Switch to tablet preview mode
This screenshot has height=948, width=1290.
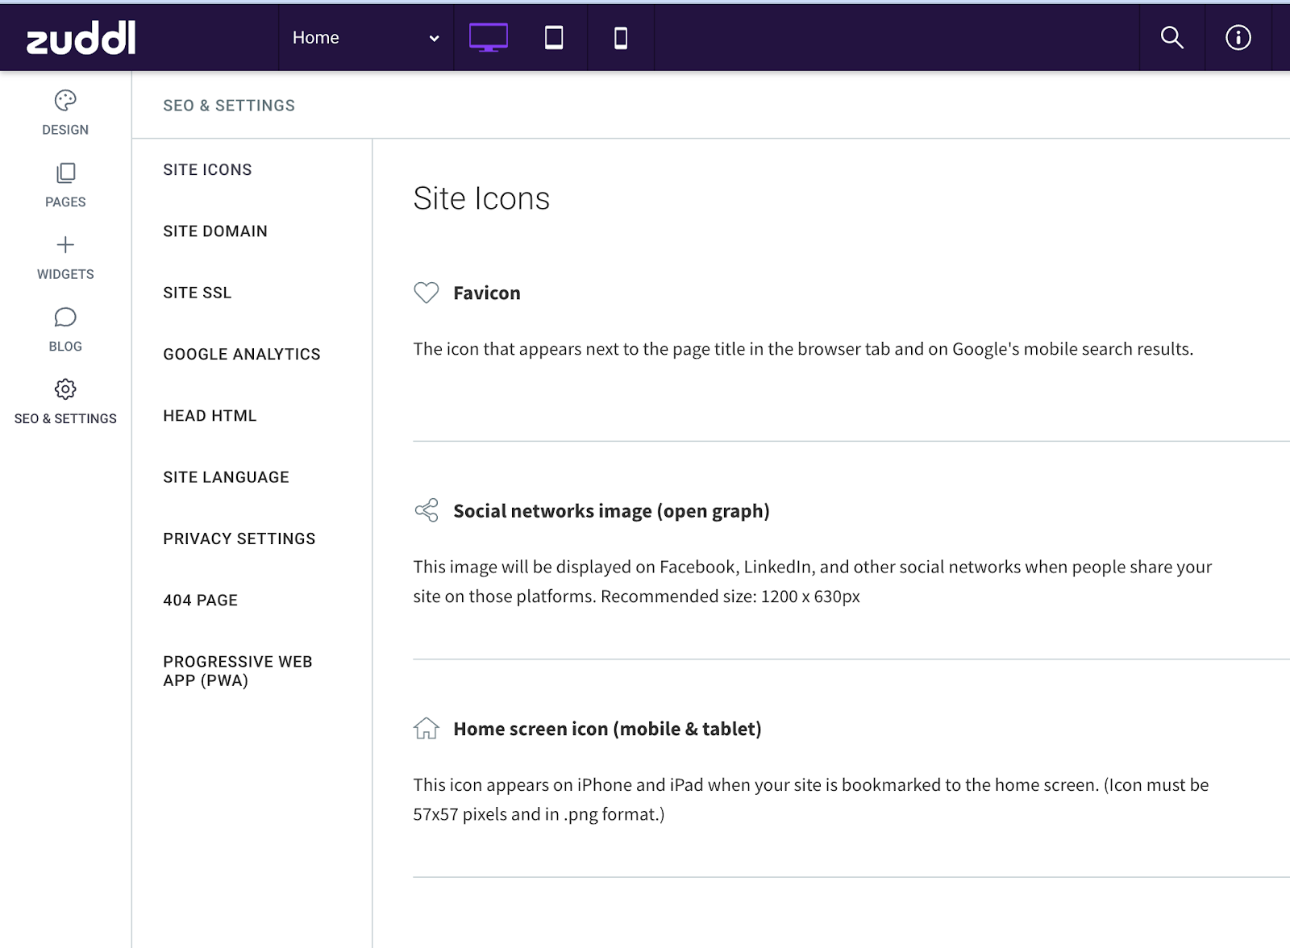[x=554, y=38]
